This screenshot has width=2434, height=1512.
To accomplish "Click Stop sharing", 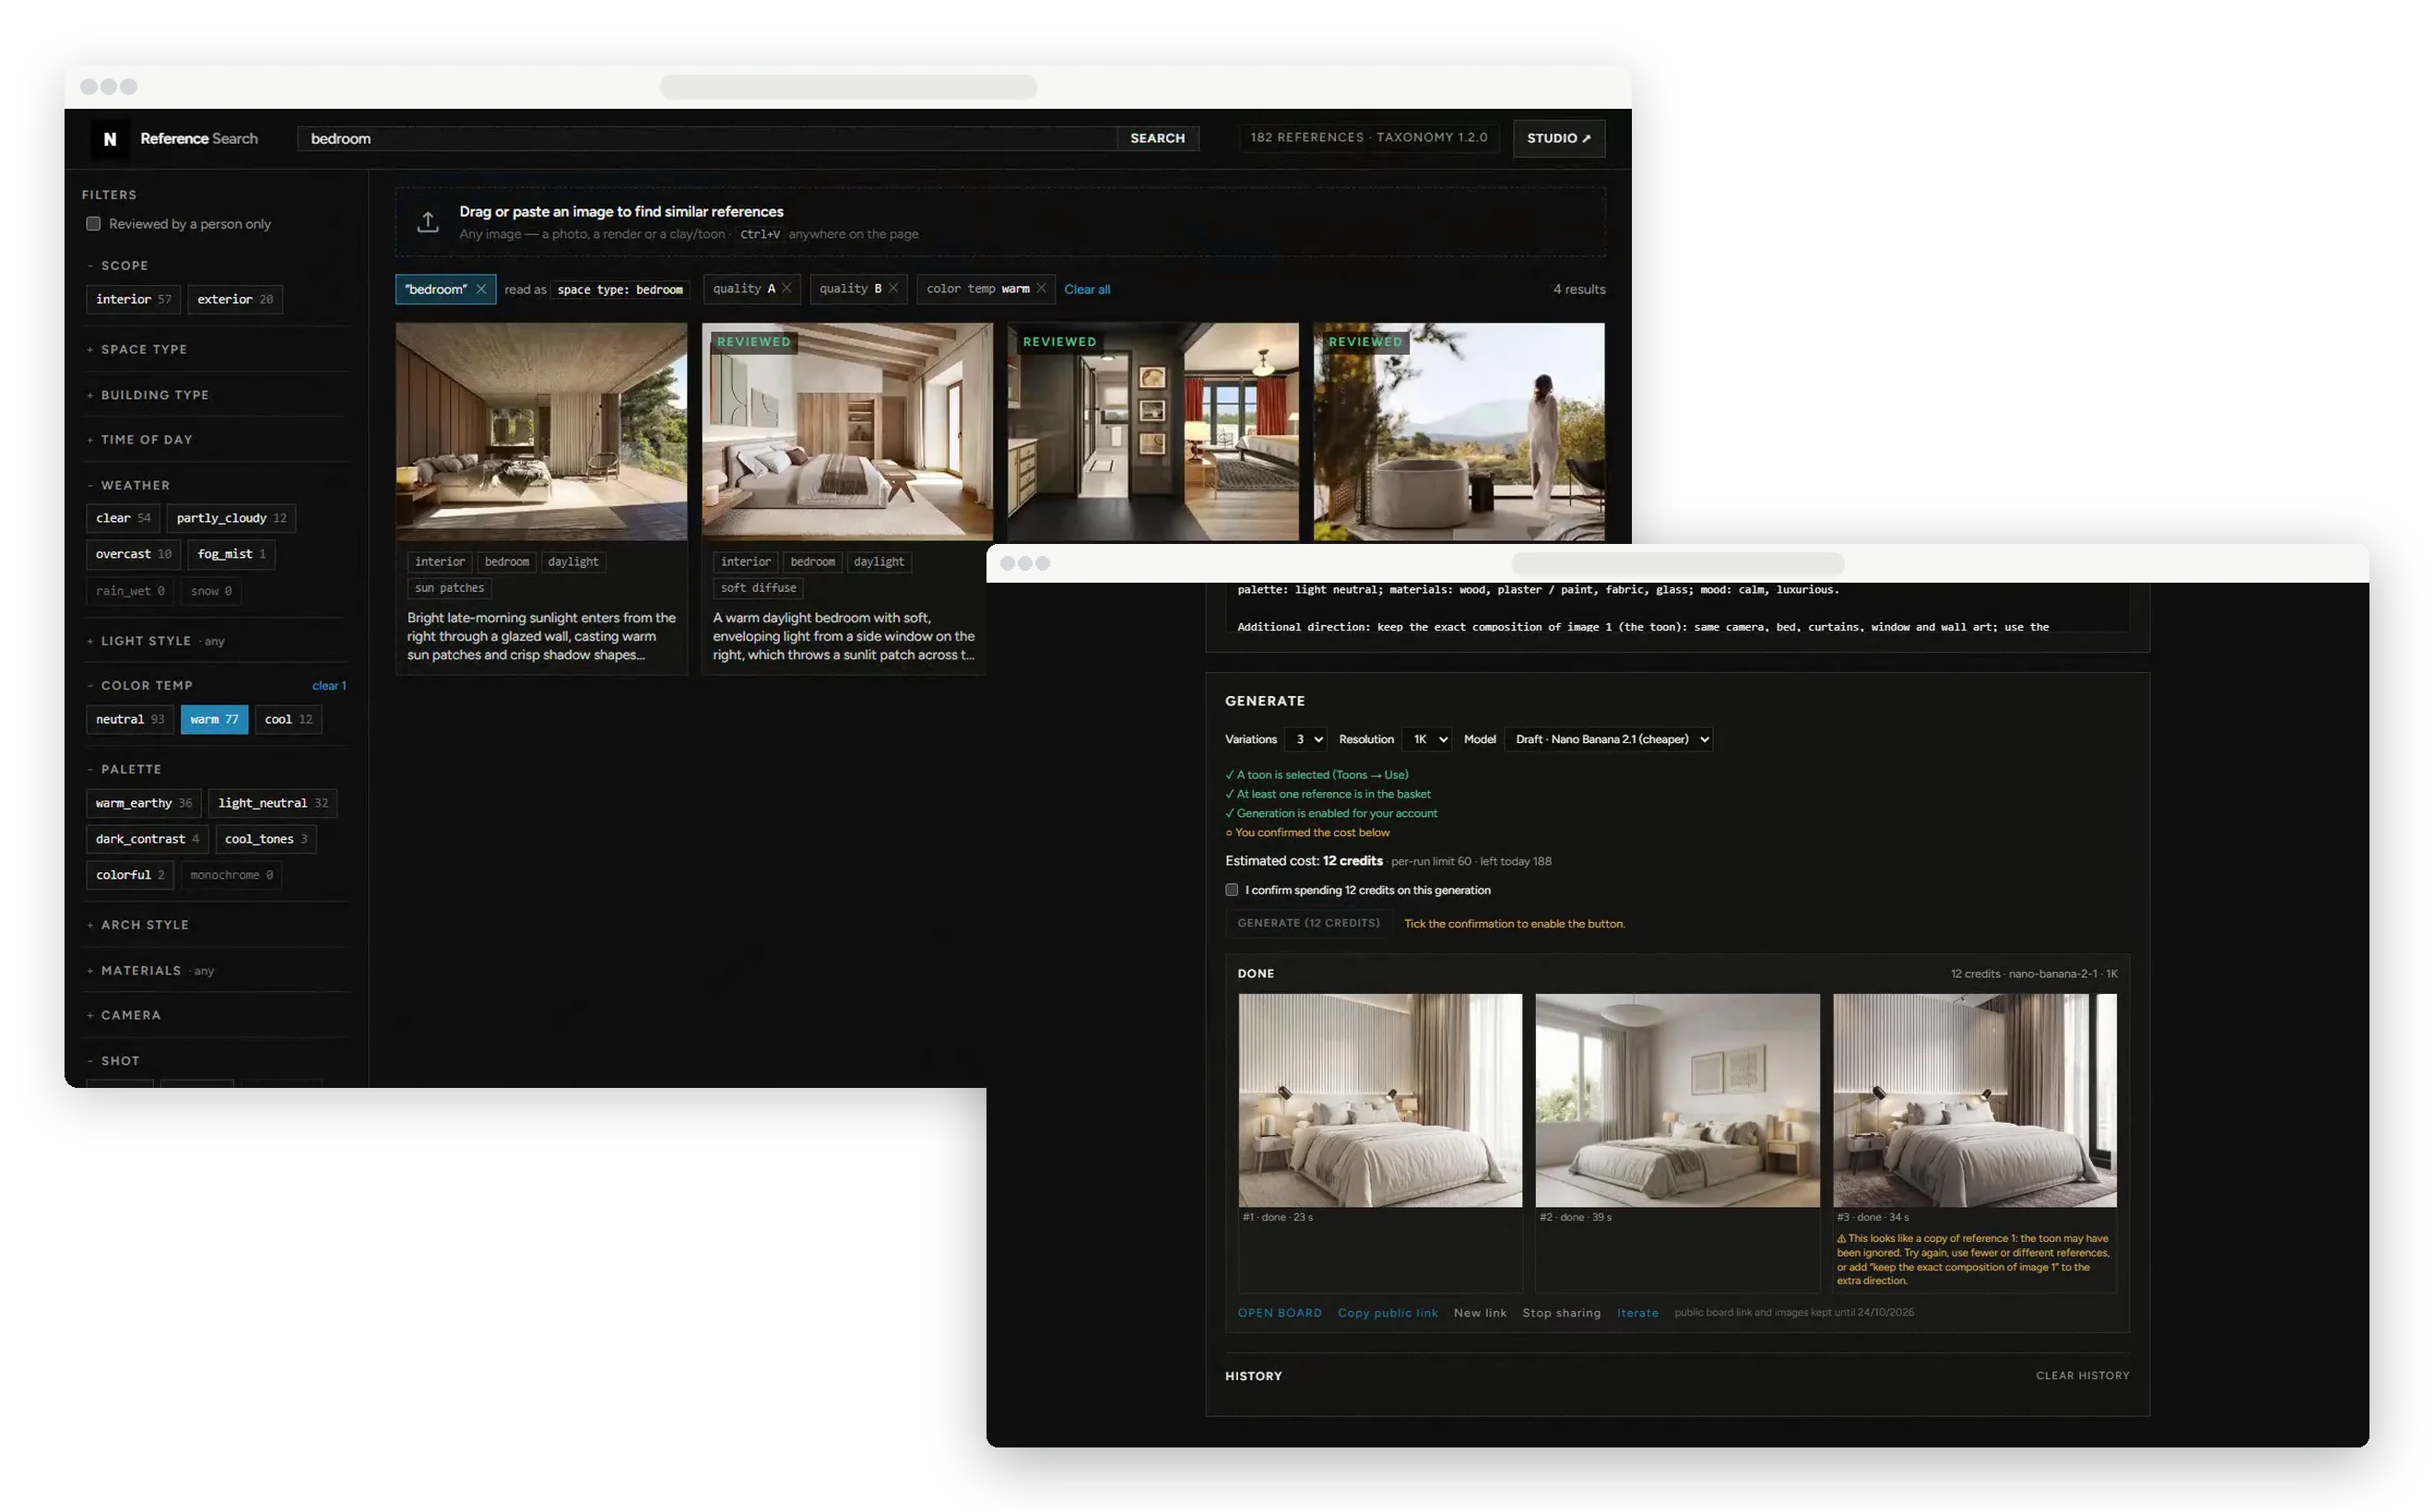I will point(1561,1313).
